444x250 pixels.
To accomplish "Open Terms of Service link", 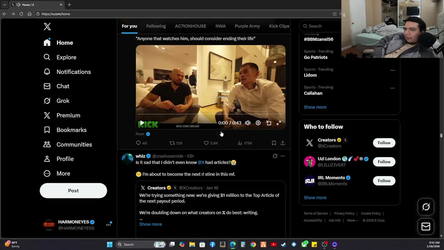I will (316, 214).
